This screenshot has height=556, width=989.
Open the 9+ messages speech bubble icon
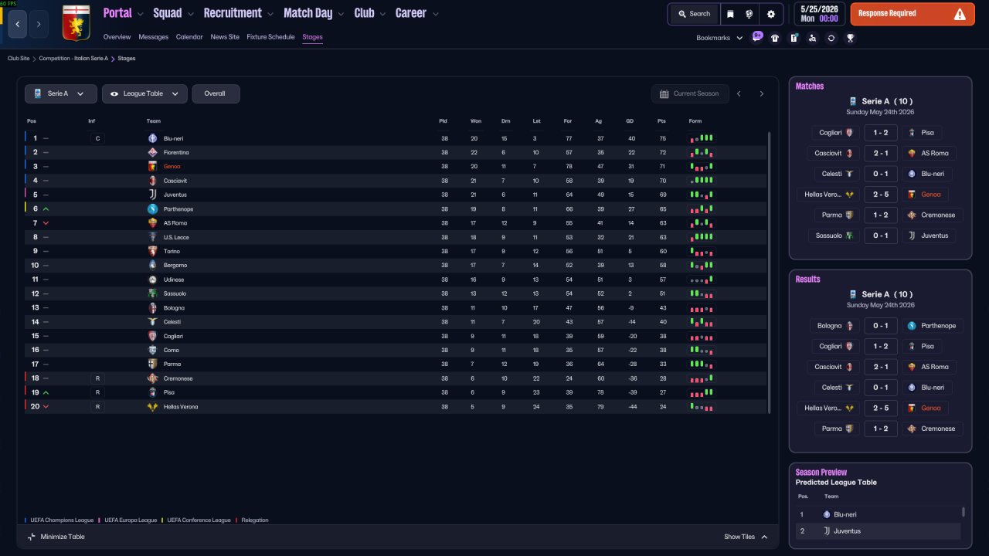pyautogui.click(x=757, y=36)
